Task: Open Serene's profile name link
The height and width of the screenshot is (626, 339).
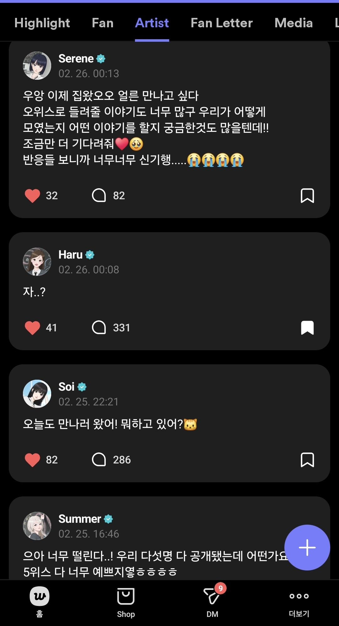Action: [76, 59]
